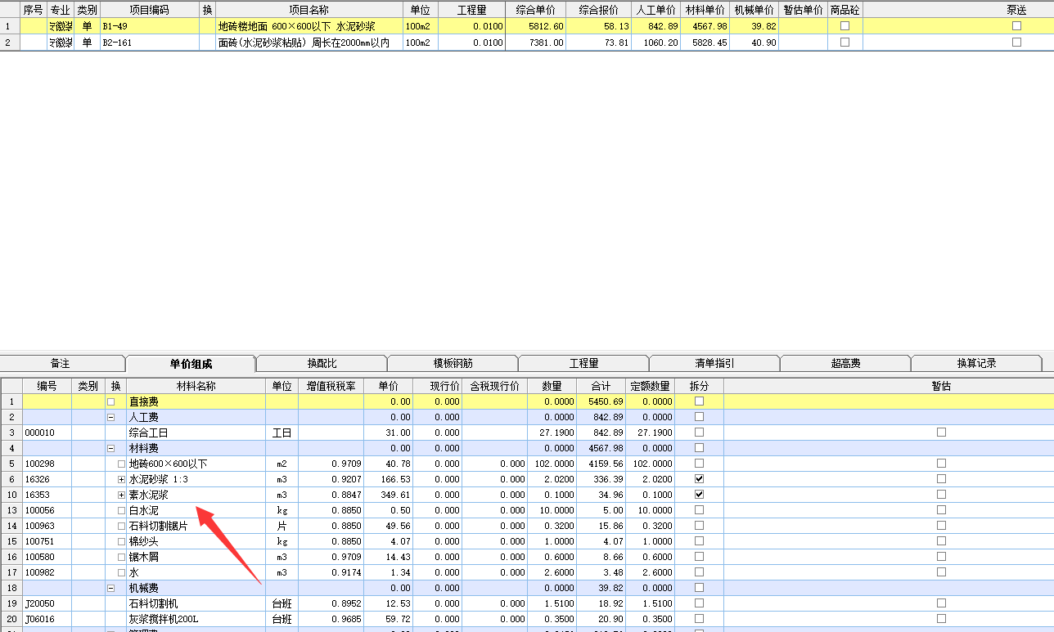
Task: Select the 地砖600×600以下 material row
Action: (169, 464)
